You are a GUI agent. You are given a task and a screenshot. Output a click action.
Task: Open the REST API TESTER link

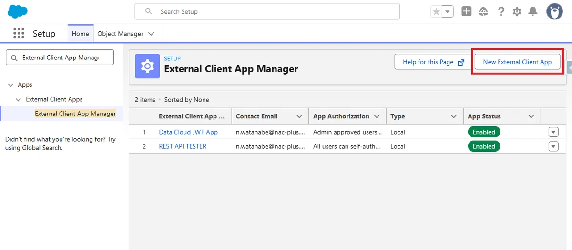click(x=183, y=146)
